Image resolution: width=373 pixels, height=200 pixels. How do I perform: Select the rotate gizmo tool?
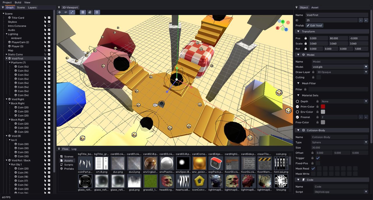pyautogui.click(x=66, y=12)
